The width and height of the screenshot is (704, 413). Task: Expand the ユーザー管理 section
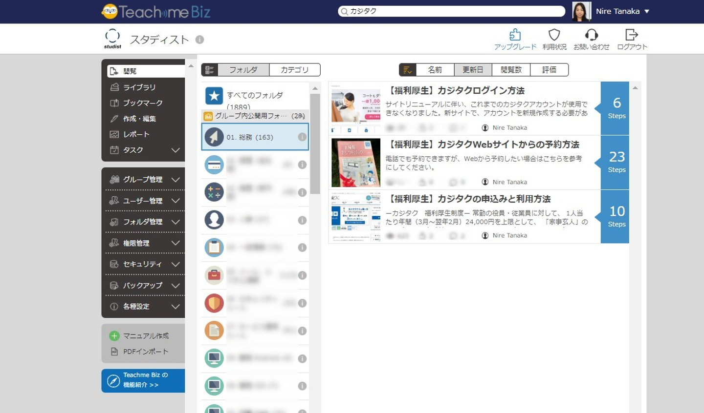click(x=176, y=201)
